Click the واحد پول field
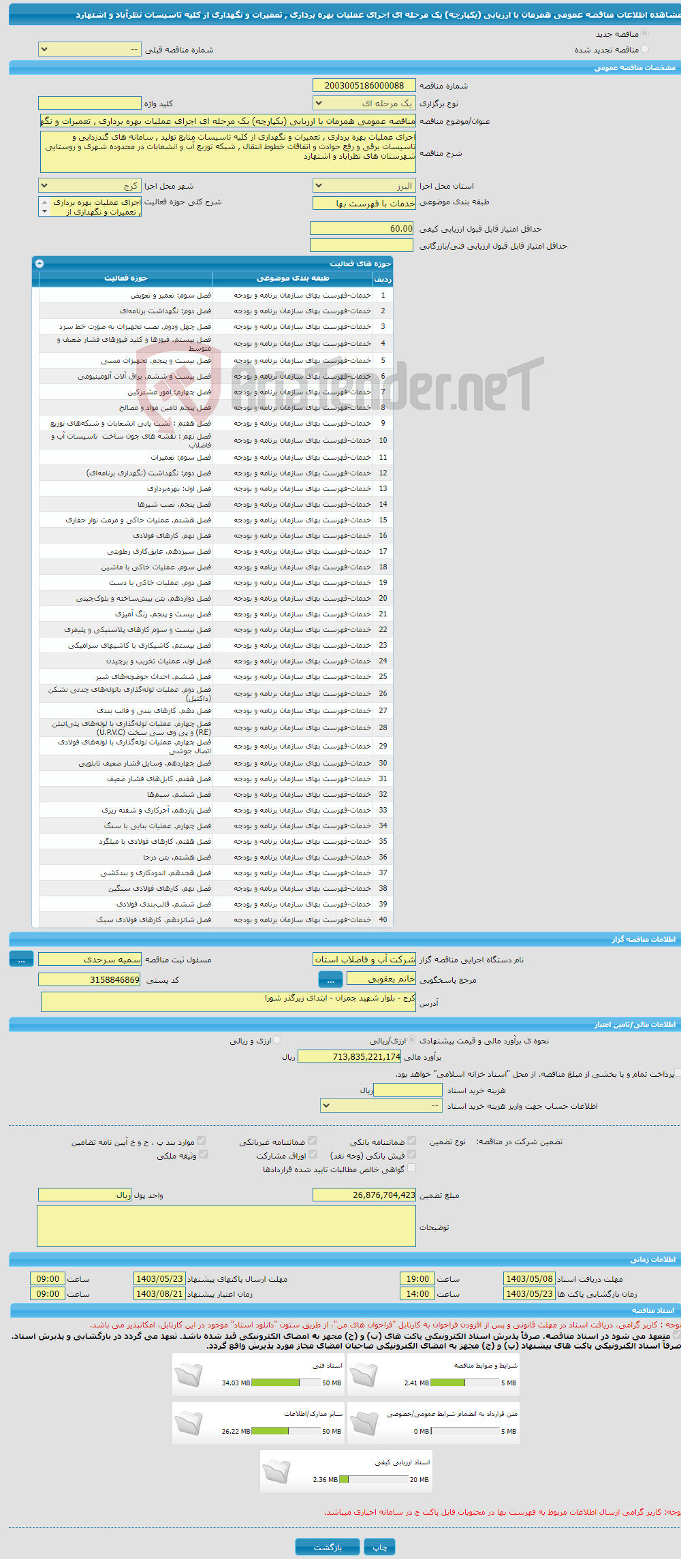Image resolution: width=681 pixels, height=1559 pixels. pyautogui.click(x=84, y=1195)
